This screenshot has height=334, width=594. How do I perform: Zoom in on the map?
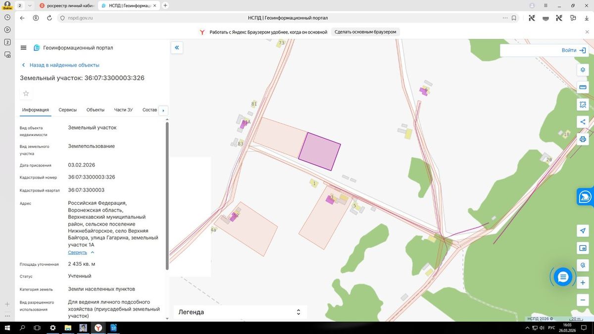click(583, 283)
